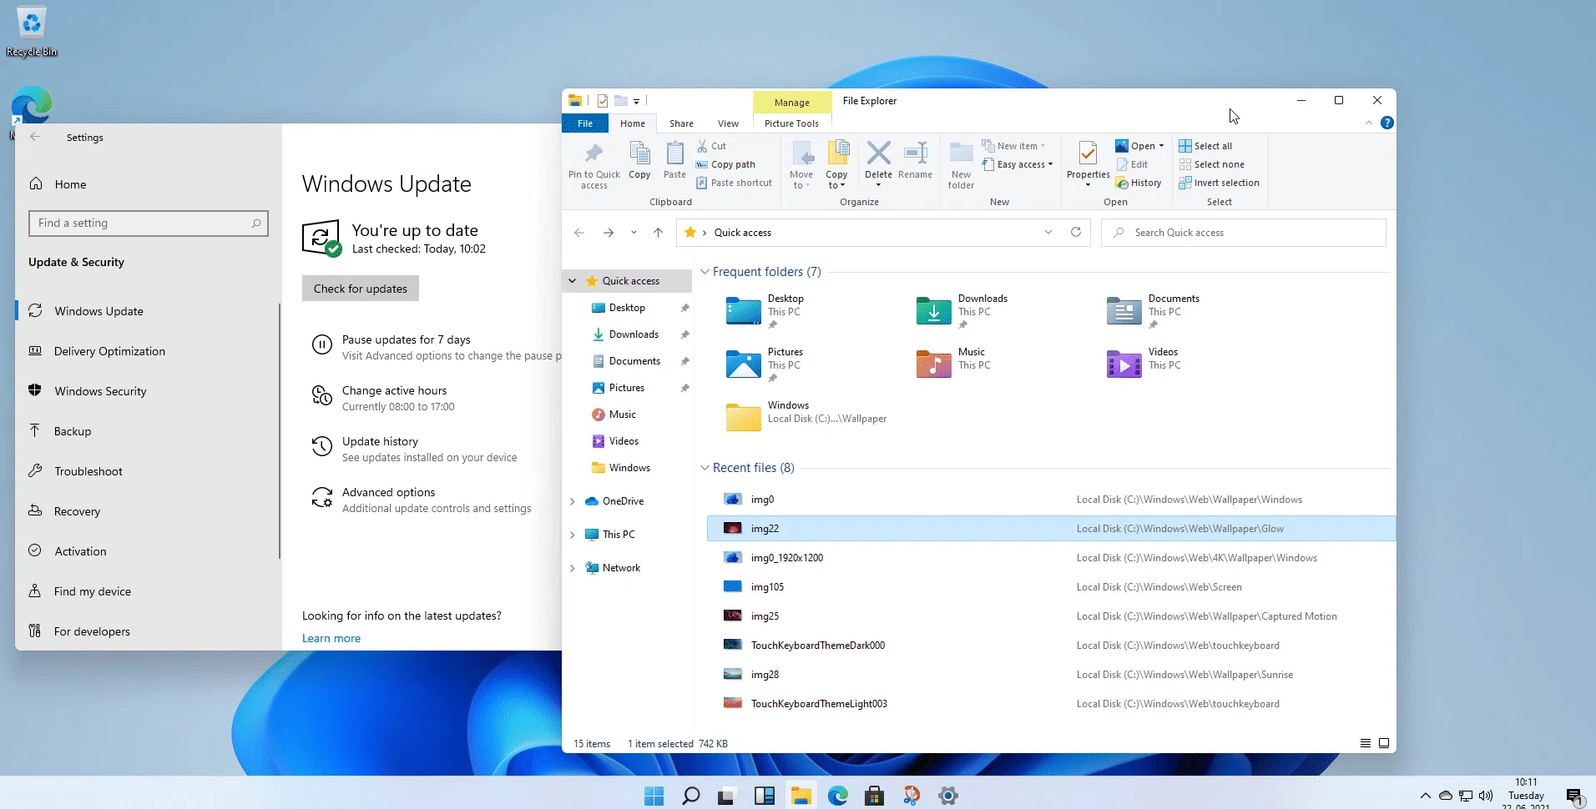Click History in the Open group
Viewport: 1596px width, 809px height.
pos(1139,183)
